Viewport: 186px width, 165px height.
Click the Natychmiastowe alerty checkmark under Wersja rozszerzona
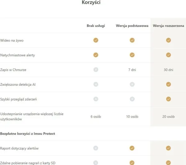[x=168, y=55]
